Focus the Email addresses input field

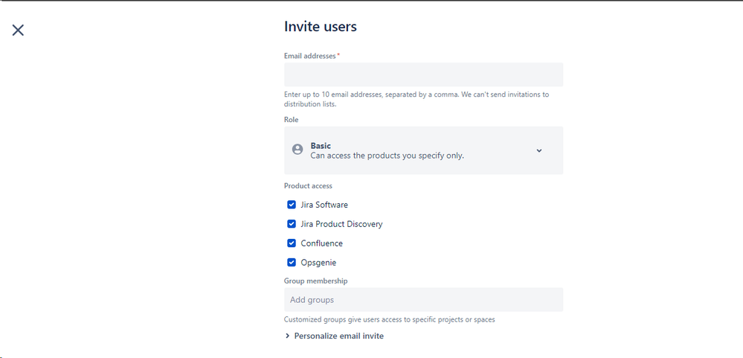(x=424, y=74)
